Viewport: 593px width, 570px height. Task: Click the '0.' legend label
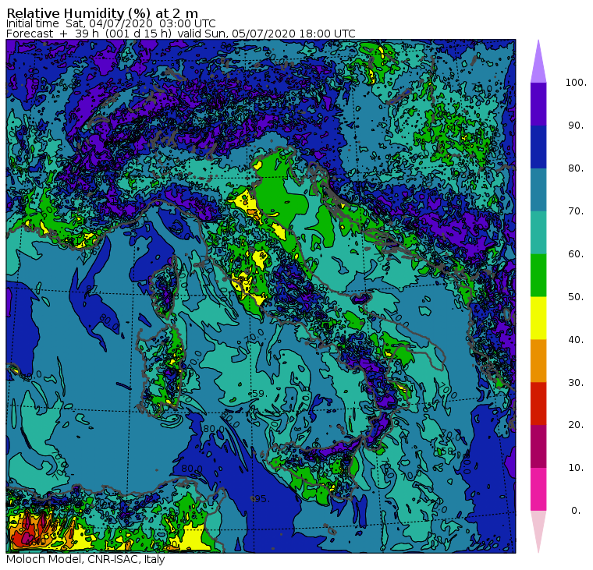576,510
